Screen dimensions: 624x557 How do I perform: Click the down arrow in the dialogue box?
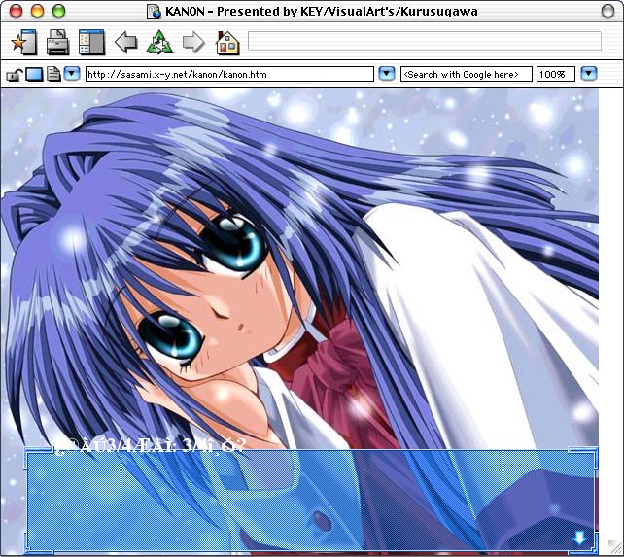click(579, 538)
